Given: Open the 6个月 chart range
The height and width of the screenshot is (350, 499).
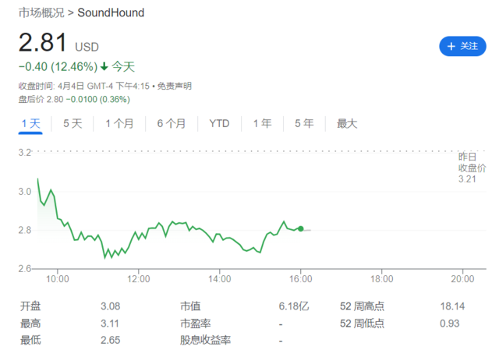Looking at the screenshot, I should (171, 123).
